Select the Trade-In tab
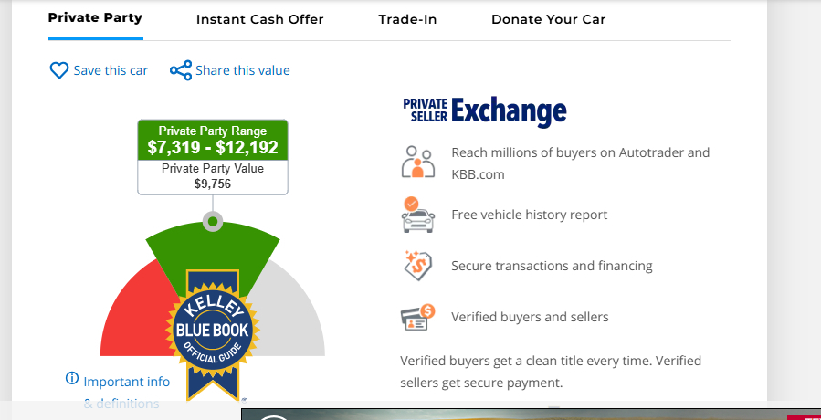821x420 pixels. coord(407,19)
